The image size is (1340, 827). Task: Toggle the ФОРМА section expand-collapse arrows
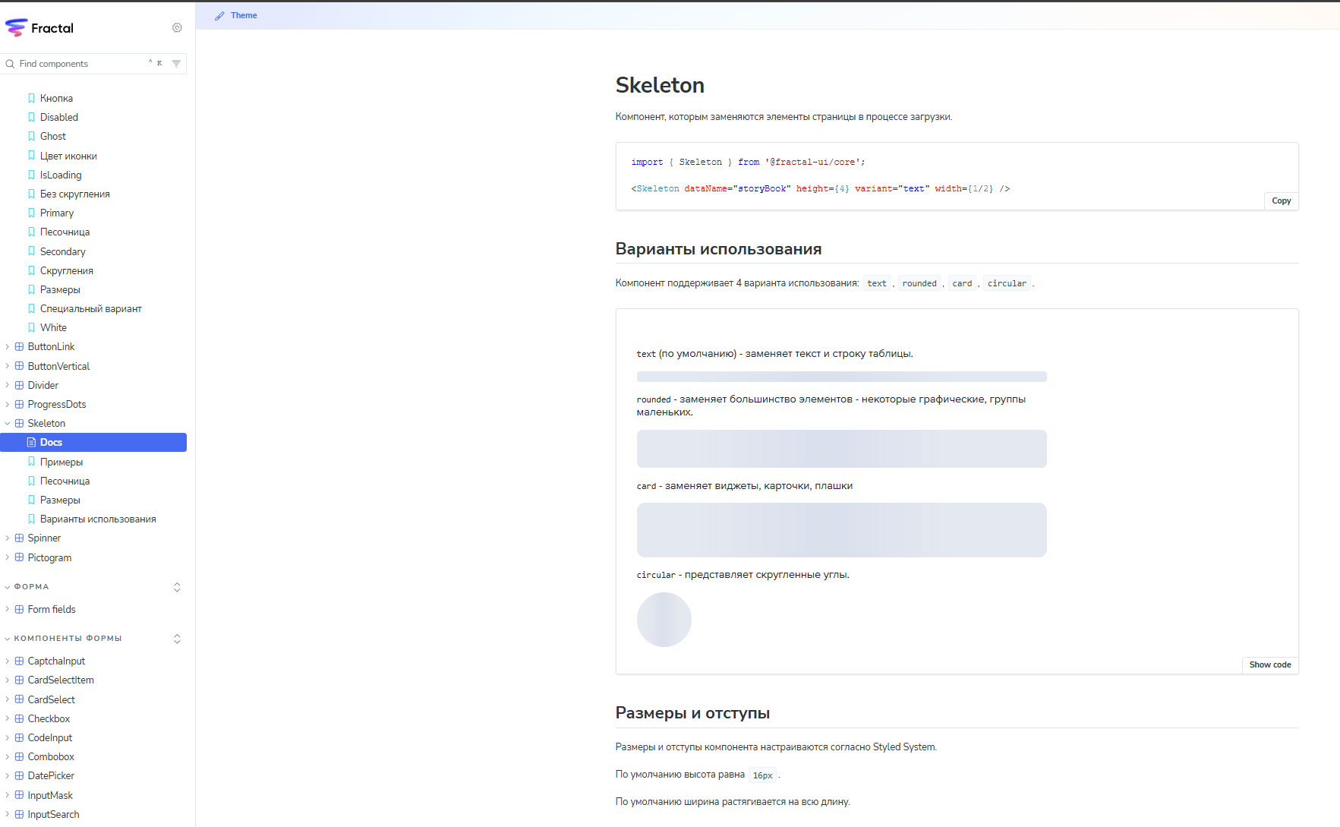coord(177,587)
